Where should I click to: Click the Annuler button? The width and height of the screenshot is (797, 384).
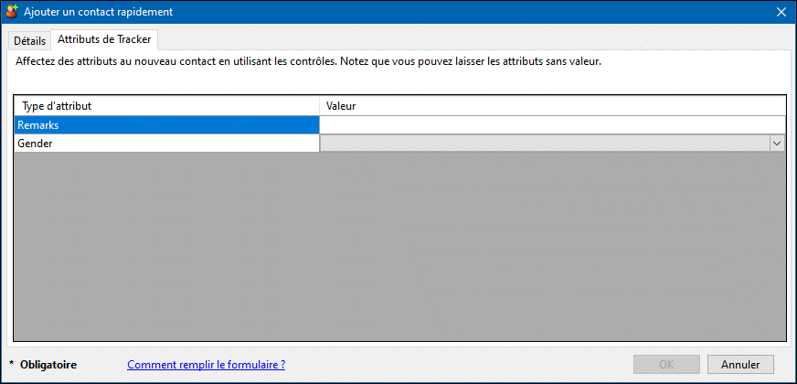[x=740, y=365]
